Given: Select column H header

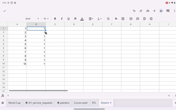Looking at the screenshot, I should [150, 24].
